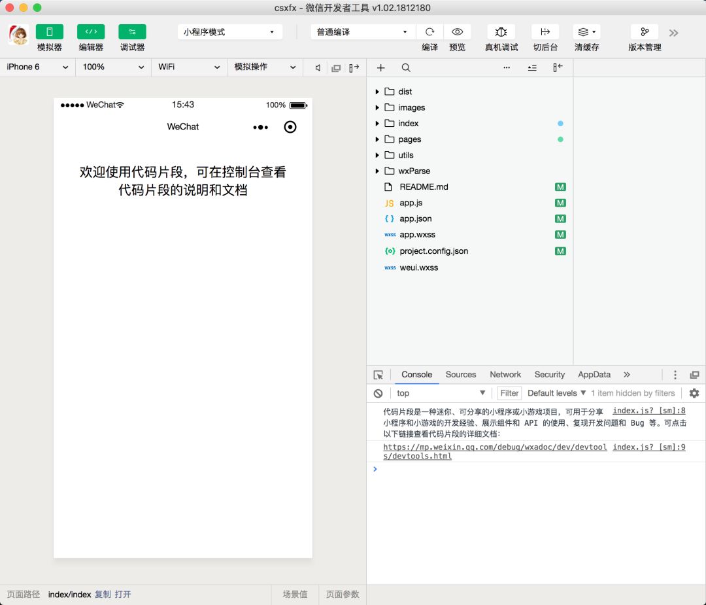Open app.wxss file
Image resolution: width=706 pixels, height=605 pixels.
coord(469,234)
